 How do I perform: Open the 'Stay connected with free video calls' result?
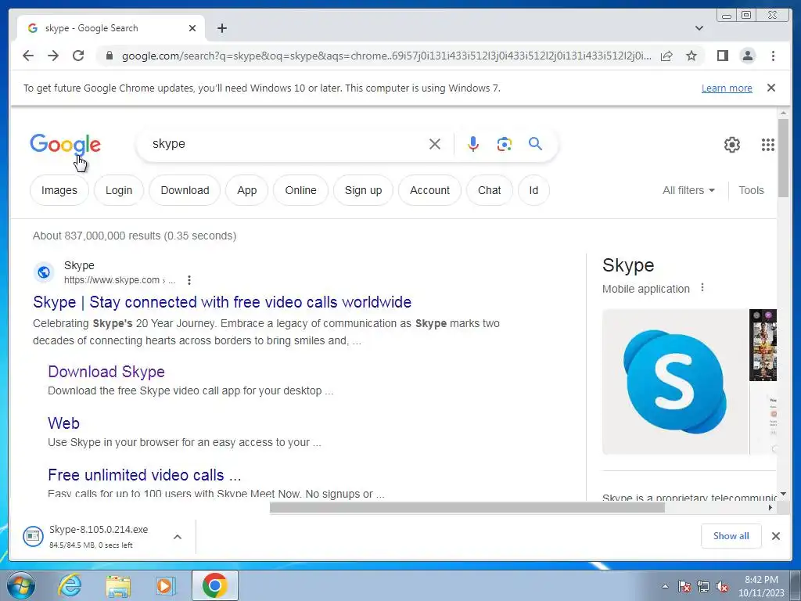(222, 302)
